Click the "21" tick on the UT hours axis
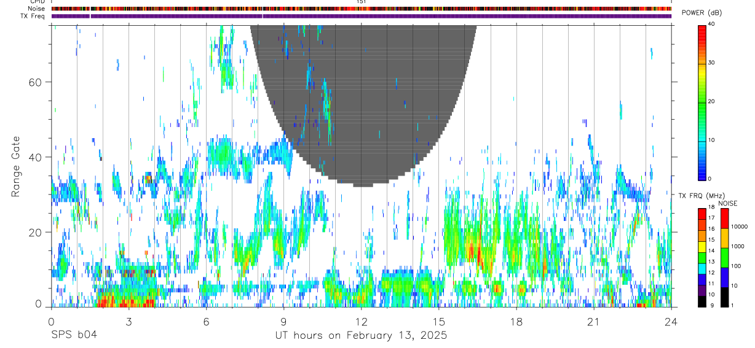Screen dimensions: 755x348 coord(594,322)
